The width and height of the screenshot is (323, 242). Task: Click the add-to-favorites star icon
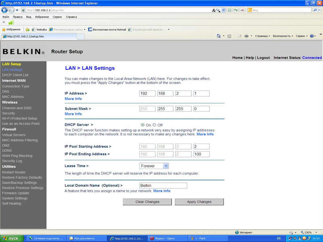pyautogui.click(x=27, y=29)
